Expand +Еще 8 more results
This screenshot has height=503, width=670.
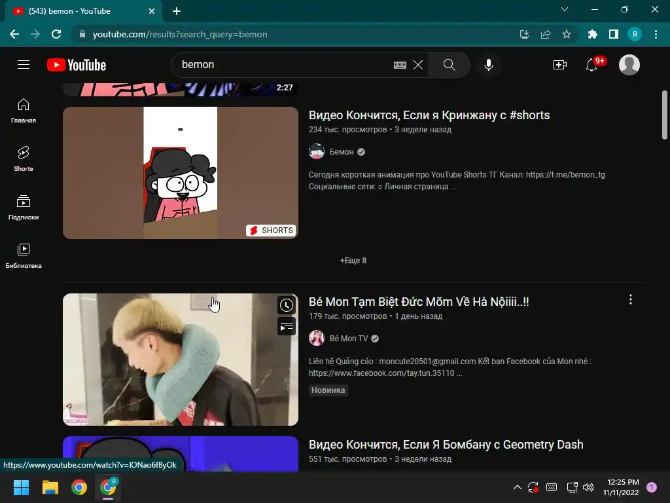(x=353, y=261)
